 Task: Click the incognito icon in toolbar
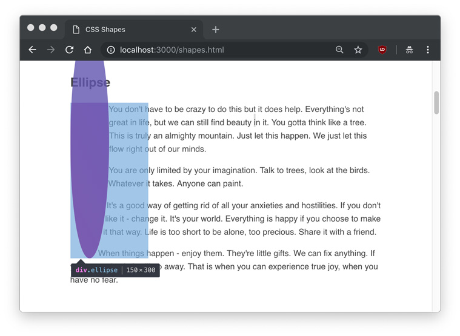coord(409,50)
